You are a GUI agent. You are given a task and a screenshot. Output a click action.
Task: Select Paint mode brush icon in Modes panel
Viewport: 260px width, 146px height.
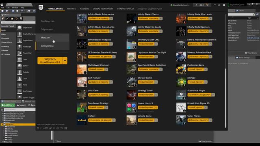click(7, 19)
